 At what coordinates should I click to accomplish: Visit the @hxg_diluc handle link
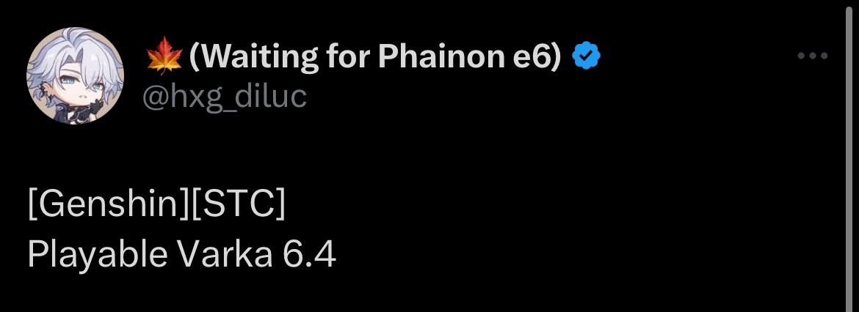(x=225, y=97)
